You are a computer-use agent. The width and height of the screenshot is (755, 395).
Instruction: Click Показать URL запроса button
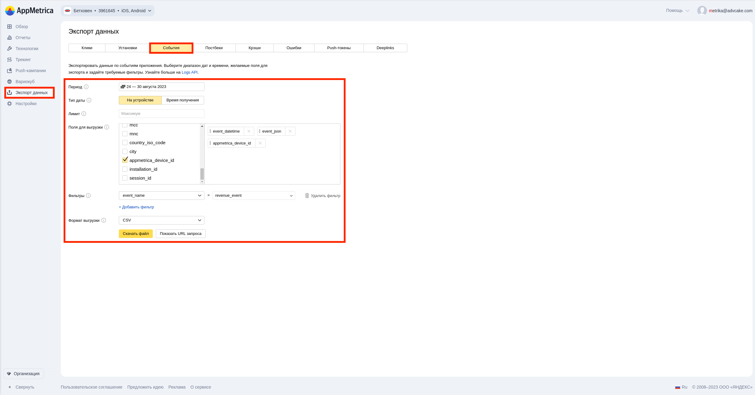(x=181, y=234)
